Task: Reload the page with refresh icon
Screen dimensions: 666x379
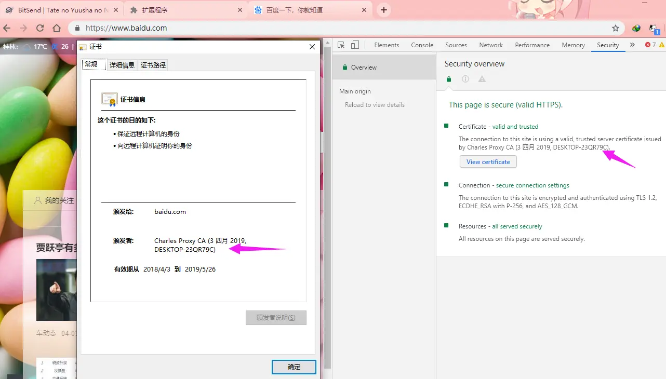Action: (x=40, y=28)
